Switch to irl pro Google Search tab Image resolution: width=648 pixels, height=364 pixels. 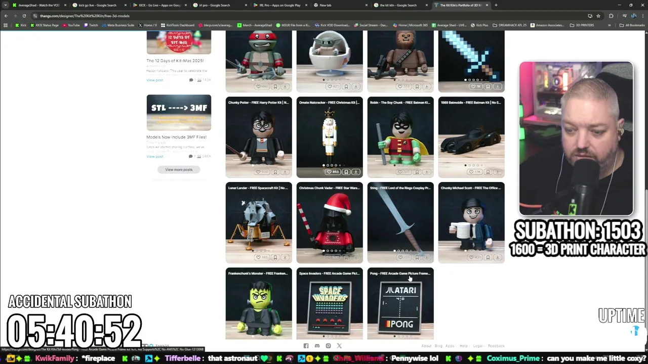219,5
